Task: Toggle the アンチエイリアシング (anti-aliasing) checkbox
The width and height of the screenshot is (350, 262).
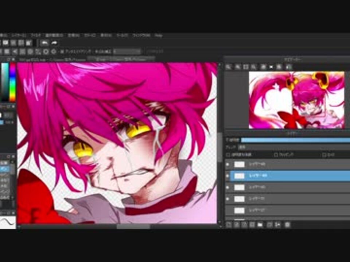Action: coord(62,52)
